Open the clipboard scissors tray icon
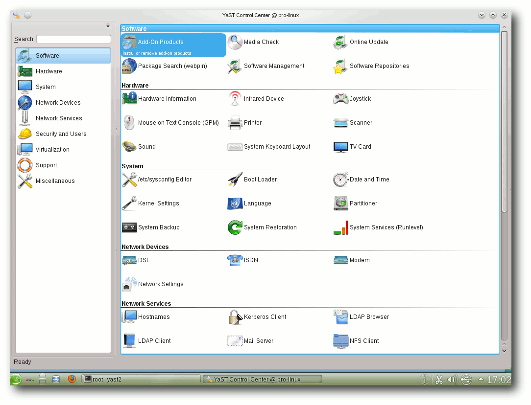 pyautogui.click(x=439, y=380)
